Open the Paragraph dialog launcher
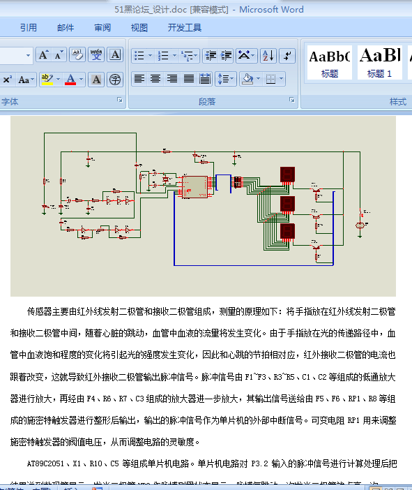The height and width of the screenshot is (490, 412). [292, 100]
